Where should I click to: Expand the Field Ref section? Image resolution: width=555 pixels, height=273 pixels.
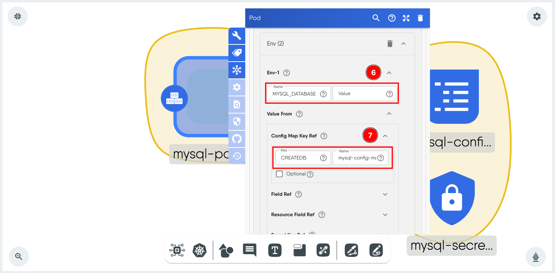385,194
